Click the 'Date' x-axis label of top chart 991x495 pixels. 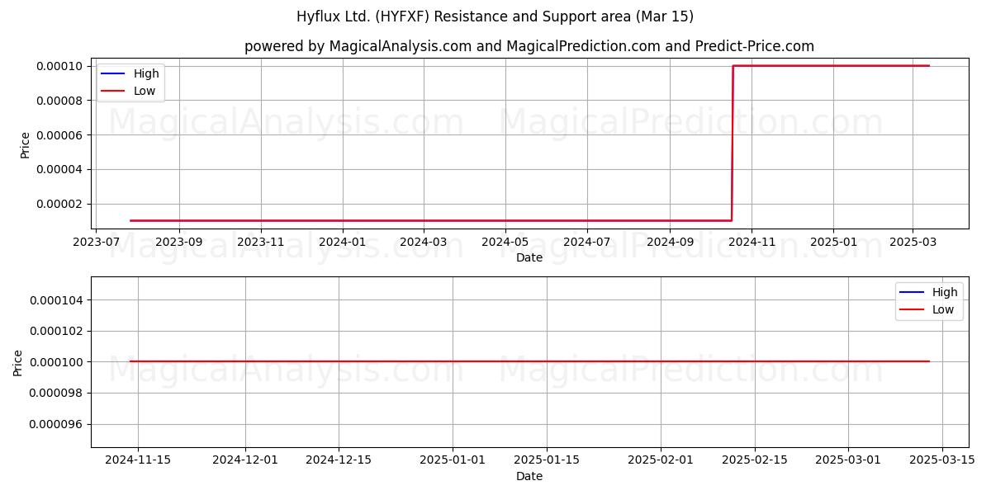529,257
